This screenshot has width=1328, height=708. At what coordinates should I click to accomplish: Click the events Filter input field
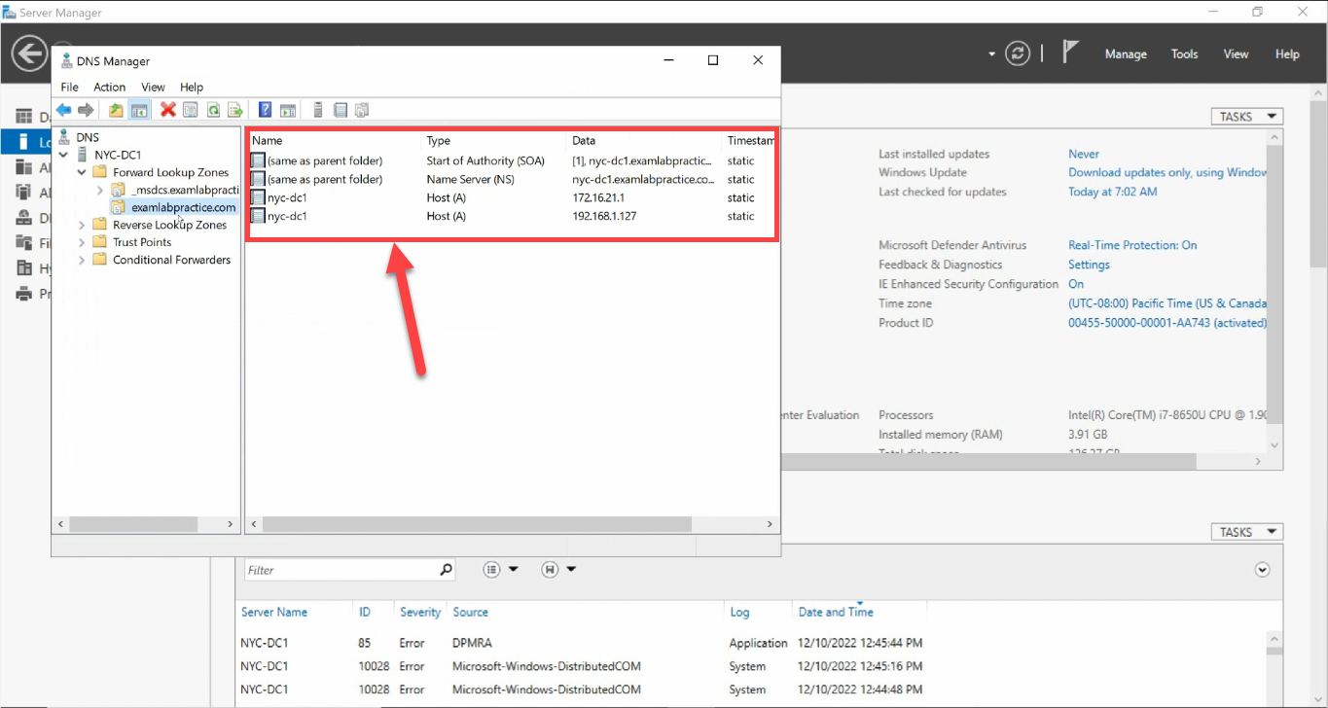[341, 570]
